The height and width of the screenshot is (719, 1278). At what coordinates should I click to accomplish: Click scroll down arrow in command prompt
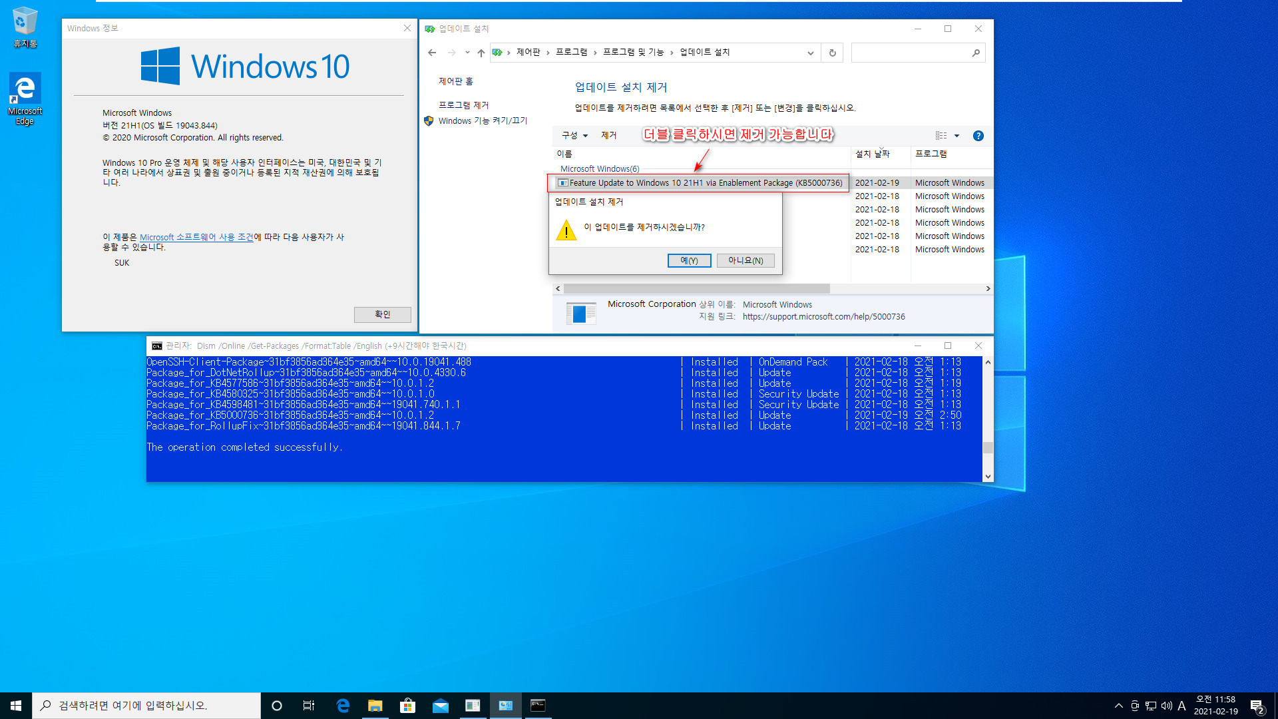pyautogui.click(x=988, y=477)
